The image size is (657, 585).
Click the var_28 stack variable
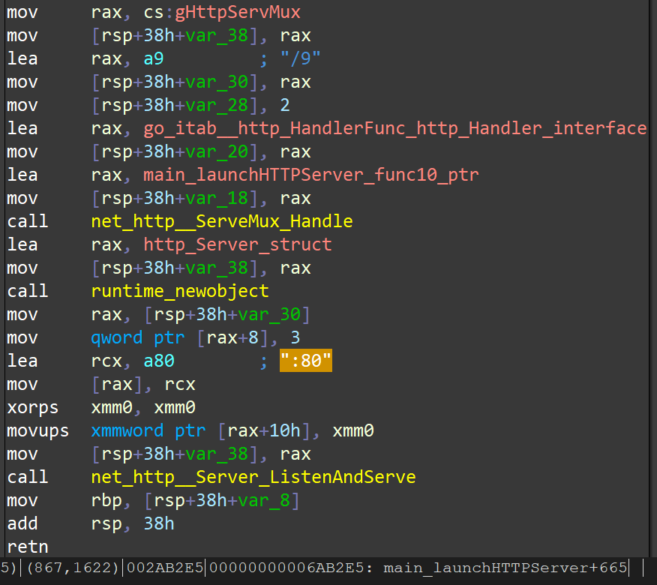(217, 105)
